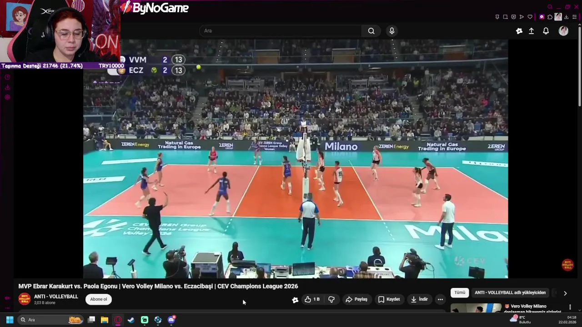Activate voice search microphone icon

392,31
